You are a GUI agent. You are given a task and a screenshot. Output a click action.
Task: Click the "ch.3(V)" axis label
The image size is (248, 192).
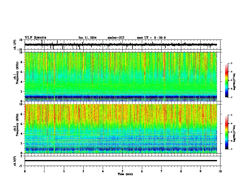pos(15,161)
